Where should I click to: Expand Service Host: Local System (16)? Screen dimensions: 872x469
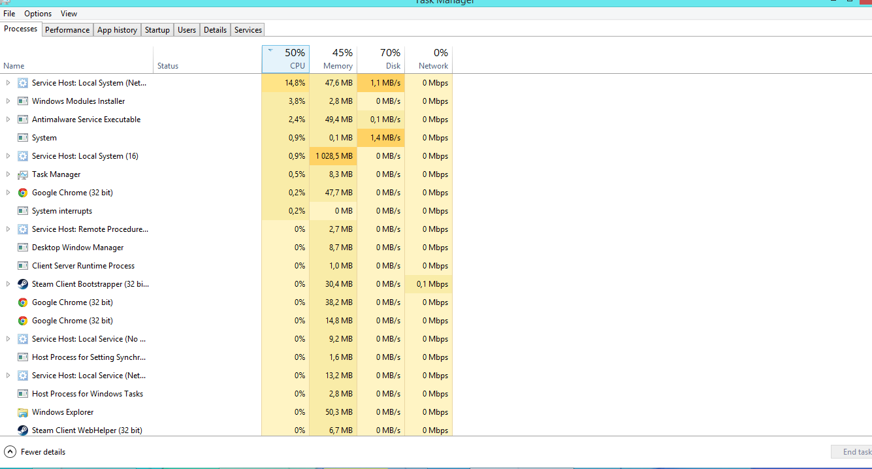coord(8,156)
